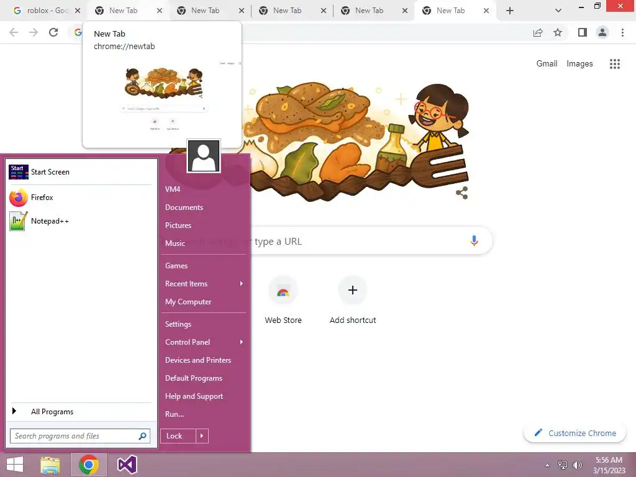Launch Notepad++ from start menu
The image size is (636, 477).
pos(80,221)
